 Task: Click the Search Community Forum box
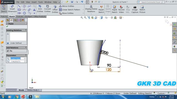point(151,2)
